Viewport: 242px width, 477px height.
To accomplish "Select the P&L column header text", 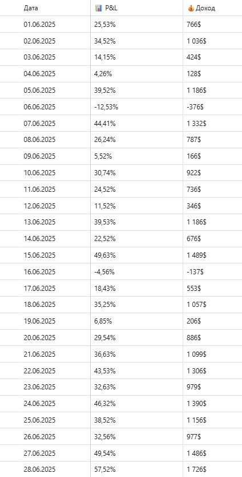I will click(x=111, y=8).
